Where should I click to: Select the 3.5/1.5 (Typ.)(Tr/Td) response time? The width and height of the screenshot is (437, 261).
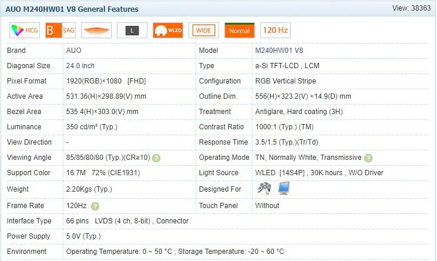coord(287,142)
